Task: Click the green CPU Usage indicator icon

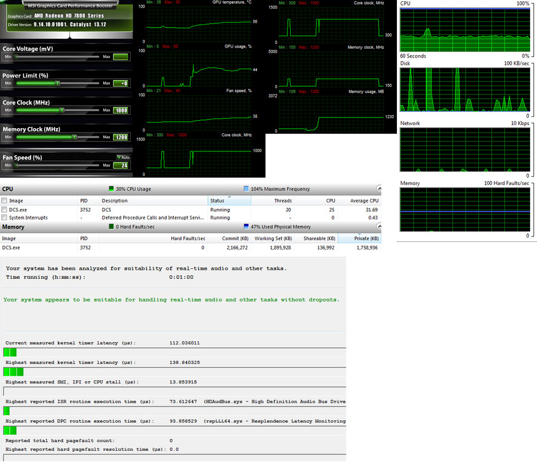Action: point(111,189)
